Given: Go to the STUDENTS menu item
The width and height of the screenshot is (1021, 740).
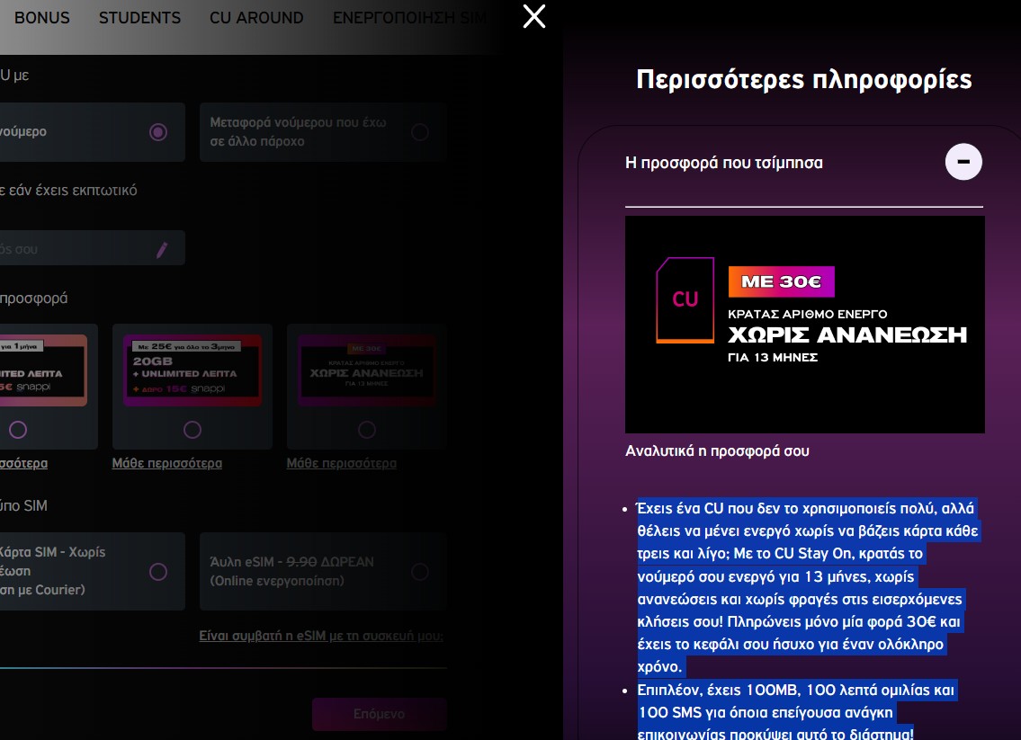Looking at the screenshot, I should click(139, 18).
